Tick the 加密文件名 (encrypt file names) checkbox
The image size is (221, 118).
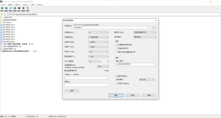pos(117,83)
